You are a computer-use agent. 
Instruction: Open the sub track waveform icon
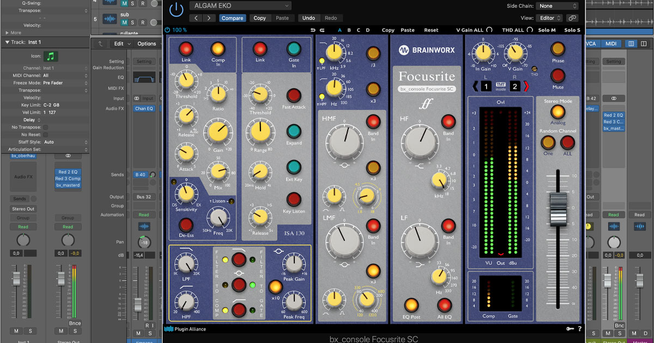tap(110, 19)
